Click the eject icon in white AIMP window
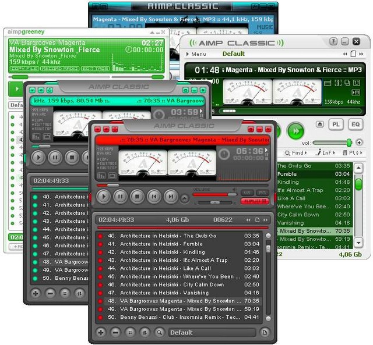Screen dimensions: 373x345 coord(320,124)
